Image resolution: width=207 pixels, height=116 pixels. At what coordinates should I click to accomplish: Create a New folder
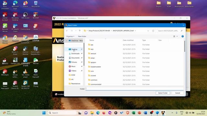(82, 36)
